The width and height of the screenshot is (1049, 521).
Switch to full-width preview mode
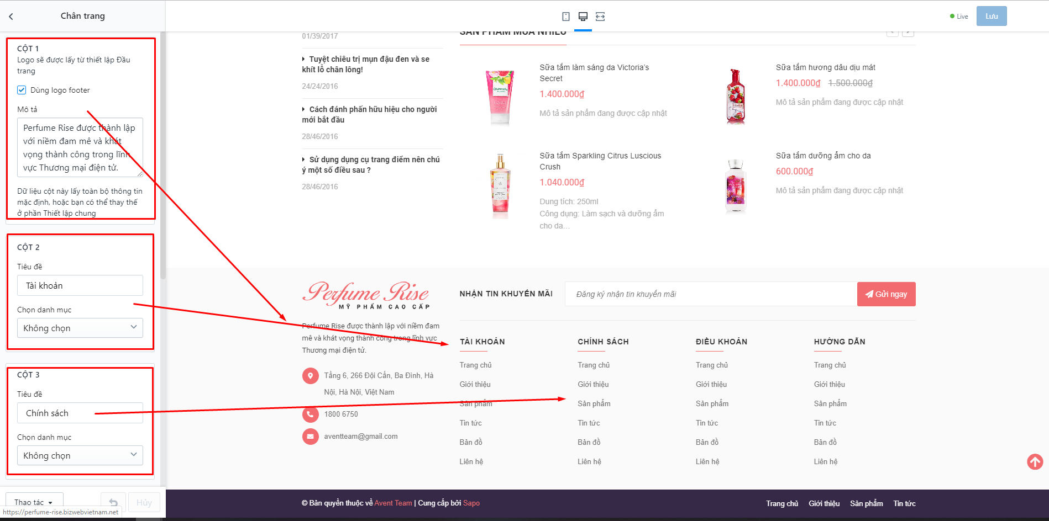(x=600, y=17)
